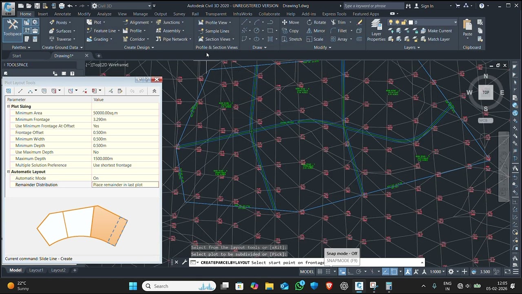
Task: Click the Remainder Distribution value box
Action: (125, 185)
